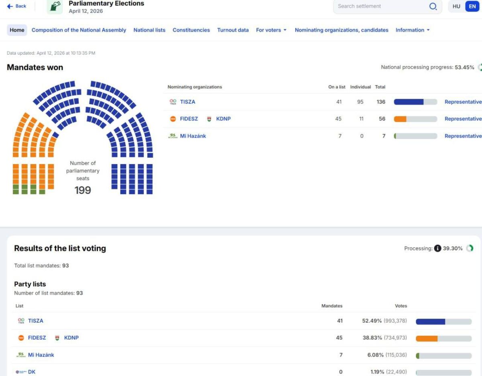Viewport: 482px width, 376px height.
Task: Select the EN language option
Action: click(x=472, y=6)
